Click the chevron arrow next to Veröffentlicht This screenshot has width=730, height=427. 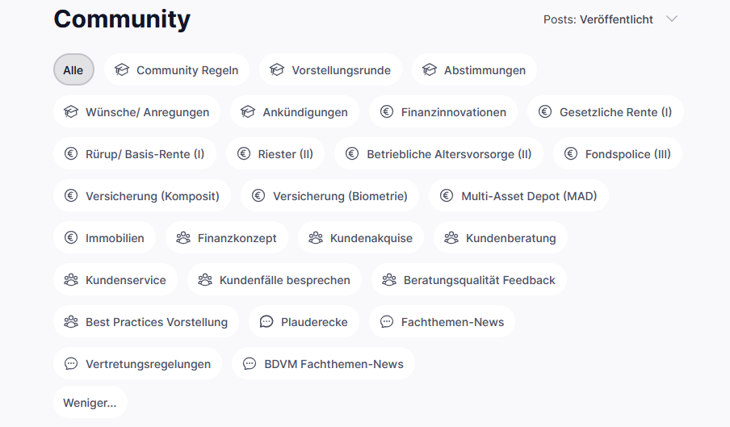[672, 19]
